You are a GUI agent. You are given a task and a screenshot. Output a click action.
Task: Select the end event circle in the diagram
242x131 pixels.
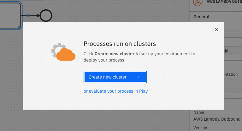pos(46,15)
